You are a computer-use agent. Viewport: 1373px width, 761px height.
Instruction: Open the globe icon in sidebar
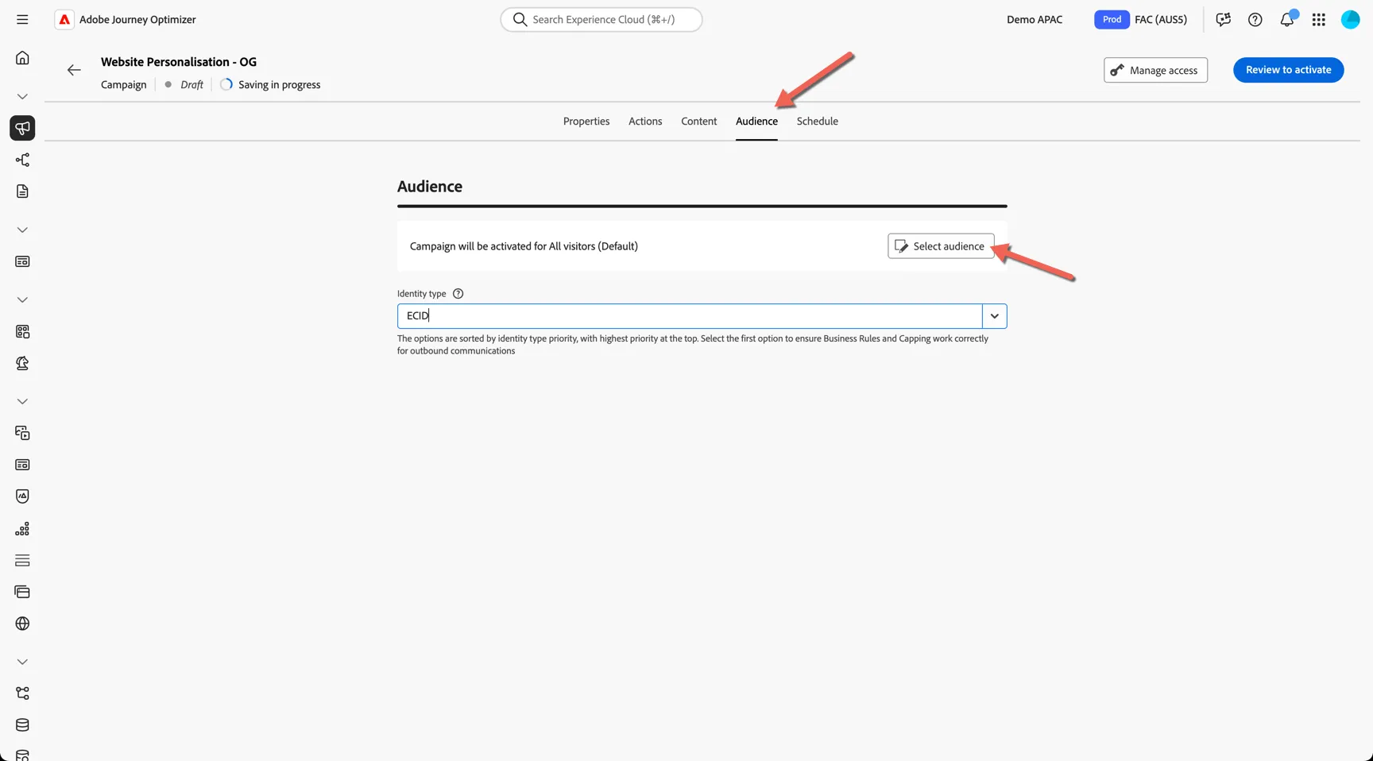(22, 624)
